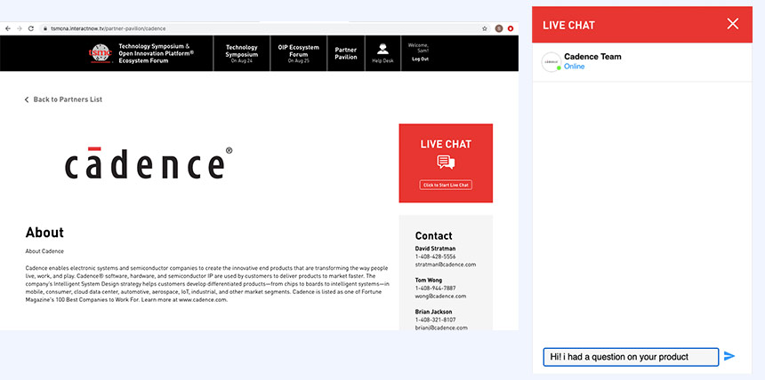Open the OIP Ecosystem Forum tab
Image resolution: width=765 pixels, height=380 pixels.
coord(299,53)
